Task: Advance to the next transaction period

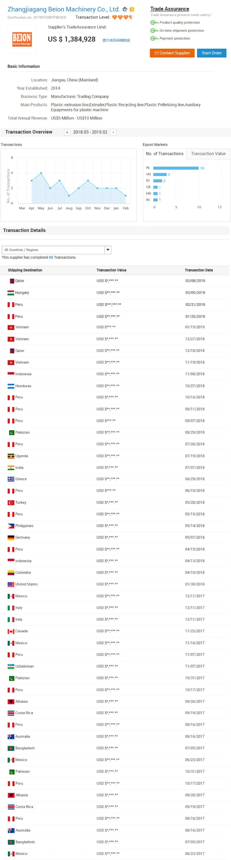Action: point(113,132)
